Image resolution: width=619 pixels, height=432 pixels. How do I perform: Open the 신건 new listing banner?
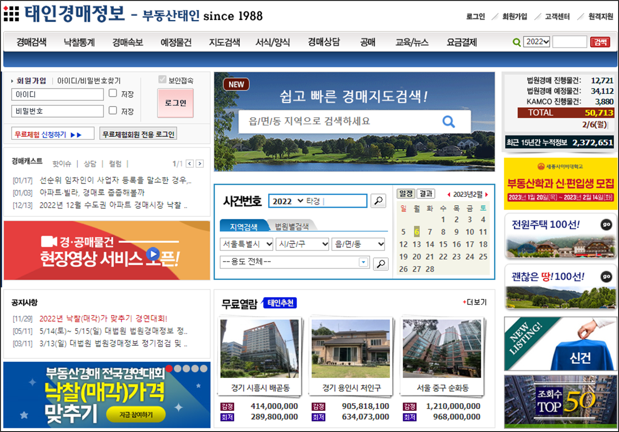(x=561, y=344)
